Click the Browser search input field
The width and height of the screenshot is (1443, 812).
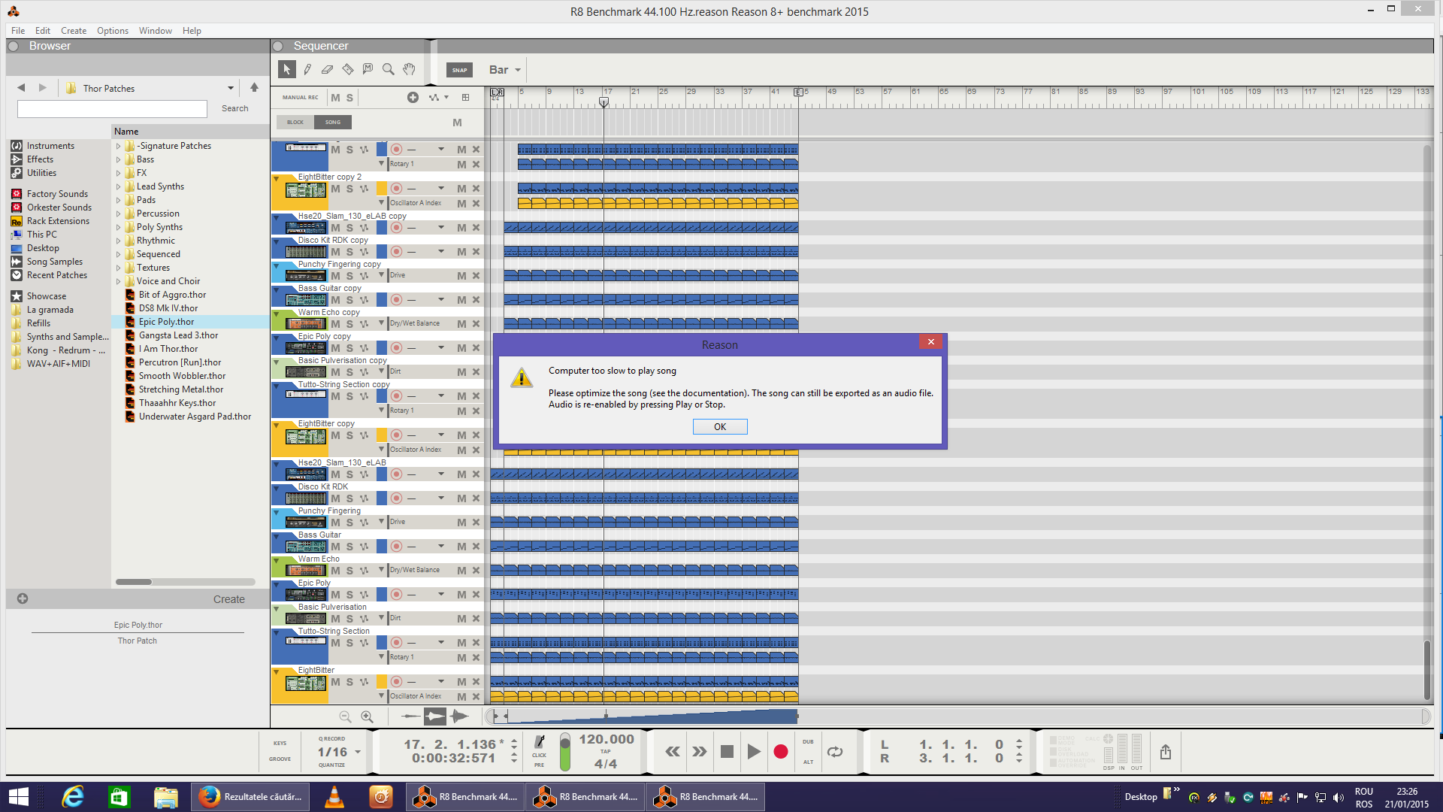112,109
